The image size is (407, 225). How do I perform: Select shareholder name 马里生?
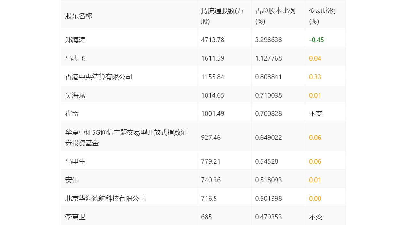coord(75,161)
